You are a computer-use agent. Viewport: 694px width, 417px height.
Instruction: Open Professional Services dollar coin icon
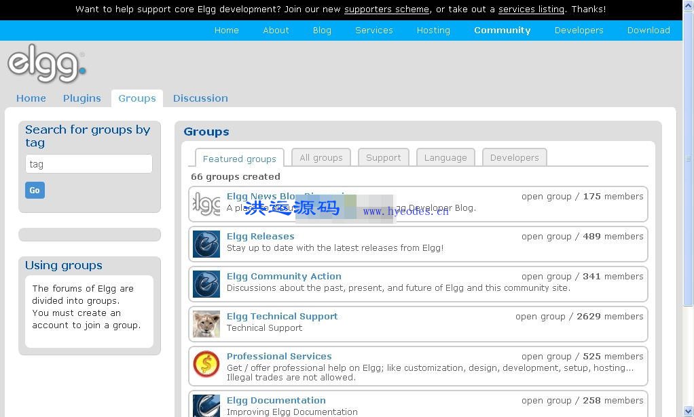(x=206, y=364)
